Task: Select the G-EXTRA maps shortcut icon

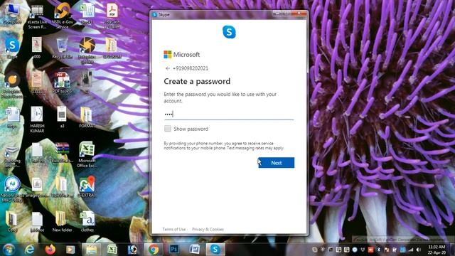Action: click(87, 187)
